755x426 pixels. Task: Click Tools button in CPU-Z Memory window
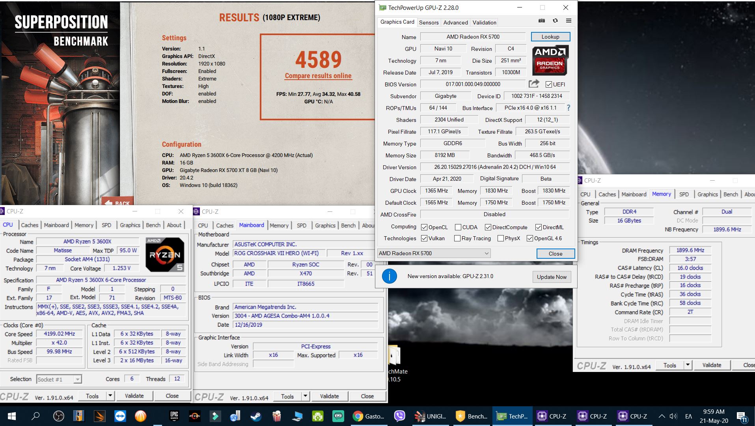[x=669, y=365]
